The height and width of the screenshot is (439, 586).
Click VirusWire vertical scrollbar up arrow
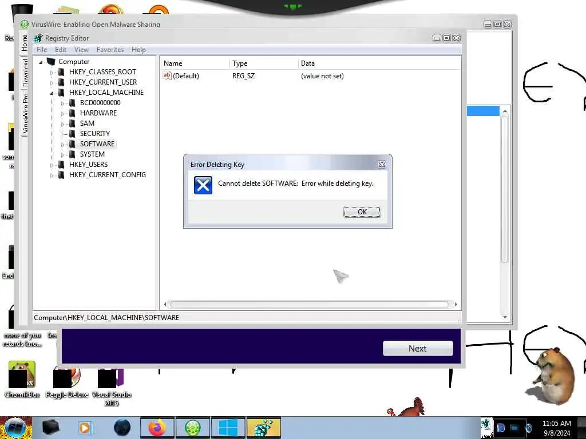tap(505, 111)
